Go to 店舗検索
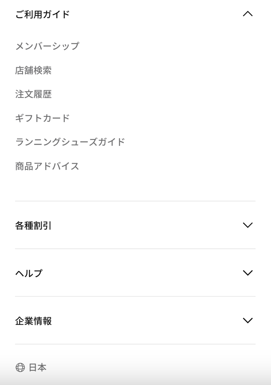271x385 pixels. (x=33, y=71)
